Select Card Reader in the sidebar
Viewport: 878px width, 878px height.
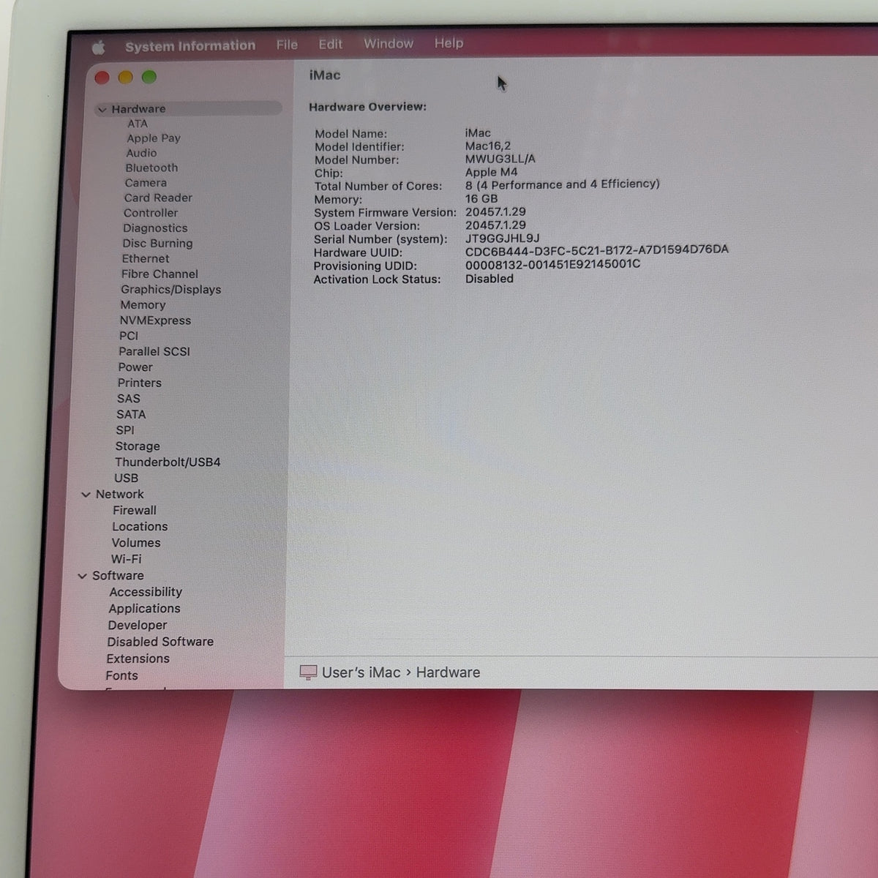coord(158,198)
